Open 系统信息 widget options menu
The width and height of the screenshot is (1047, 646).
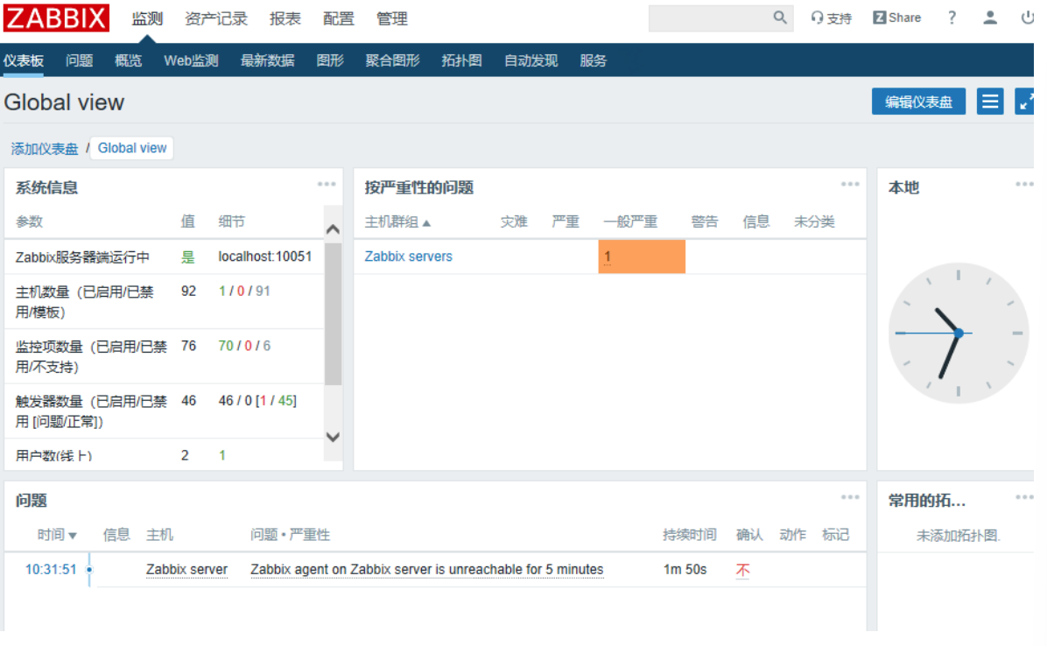click(x=327, y=184)
